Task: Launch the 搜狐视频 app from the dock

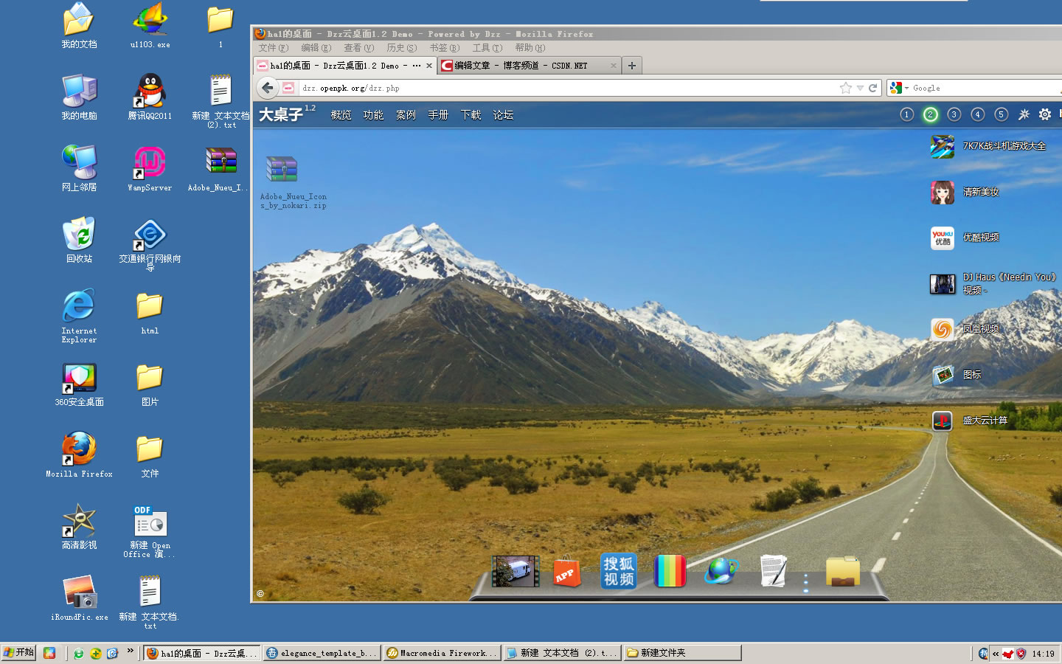Action: [618, 571]
